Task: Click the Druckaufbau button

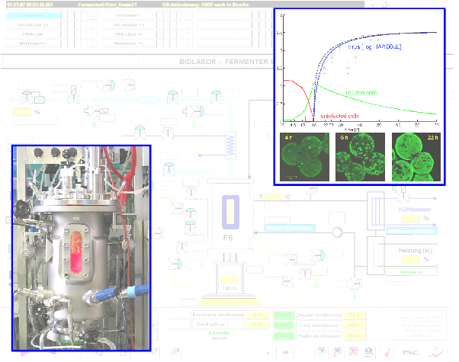Action: pyautogui.click(x=210, y=324)
